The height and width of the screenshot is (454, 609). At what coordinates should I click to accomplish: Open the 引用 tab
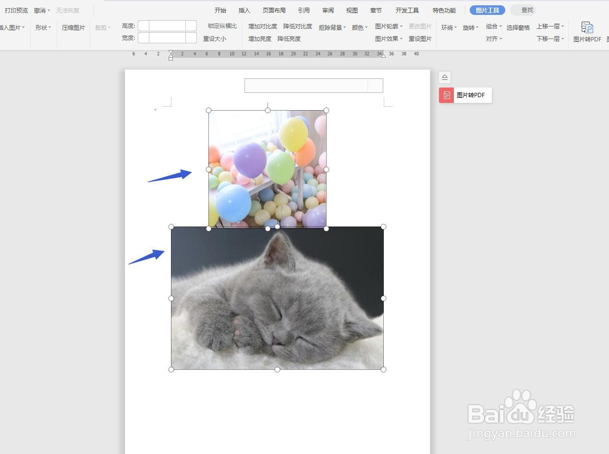coord(304,10)
